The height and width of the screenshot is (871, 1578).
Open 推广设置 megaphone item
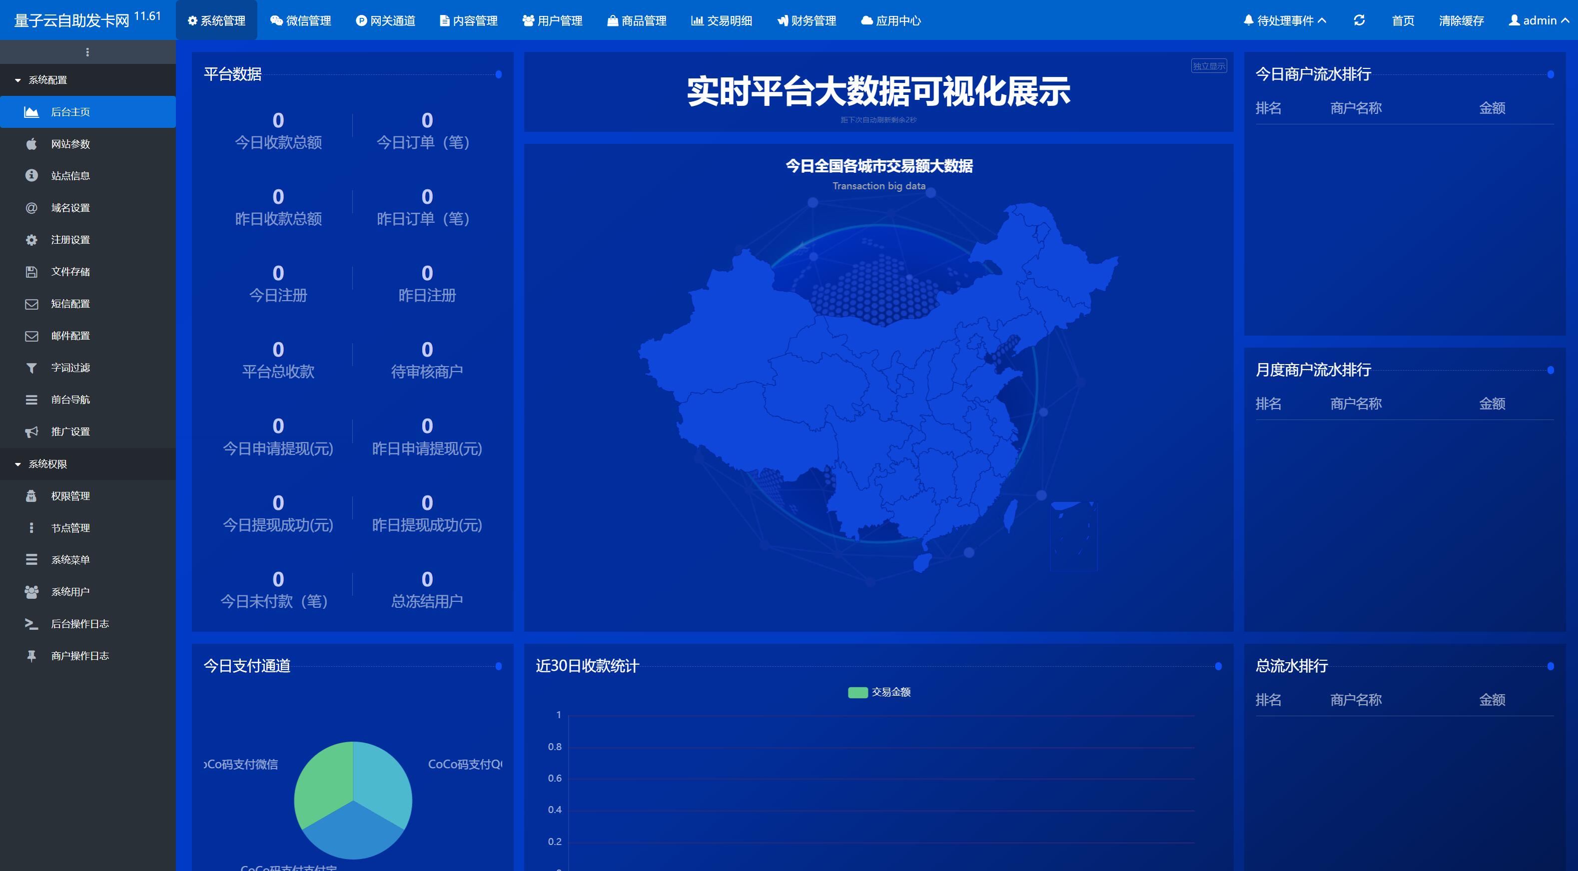[x=70, y=431]
